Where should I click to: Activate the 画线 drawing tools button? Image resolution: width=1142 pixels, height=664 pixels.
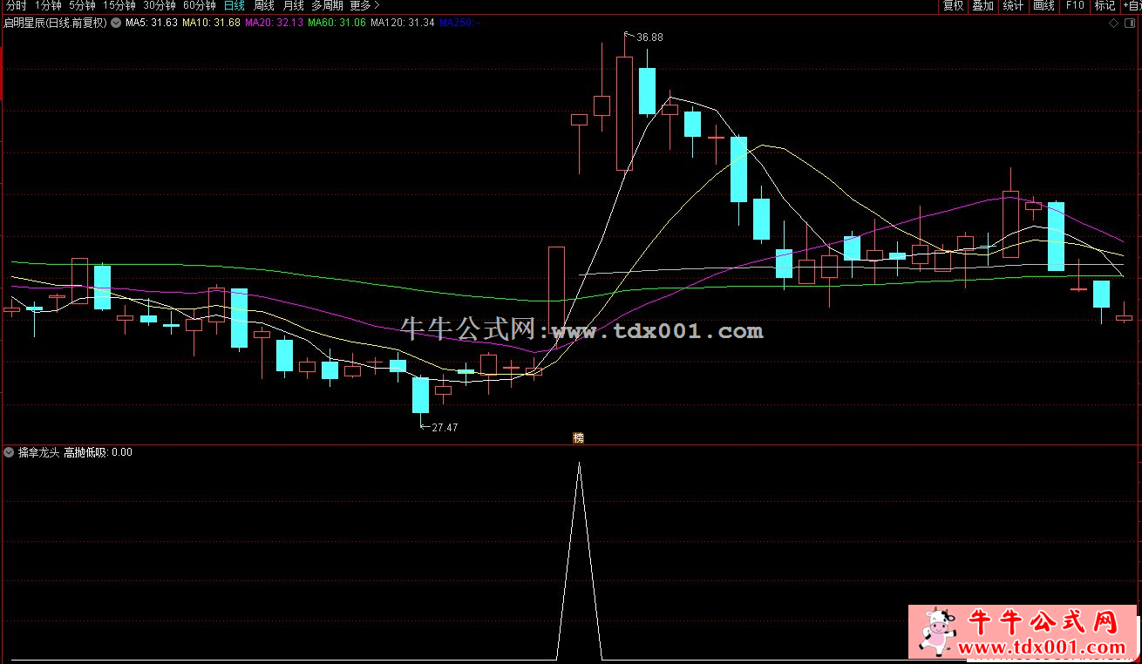coord(1043,5)
